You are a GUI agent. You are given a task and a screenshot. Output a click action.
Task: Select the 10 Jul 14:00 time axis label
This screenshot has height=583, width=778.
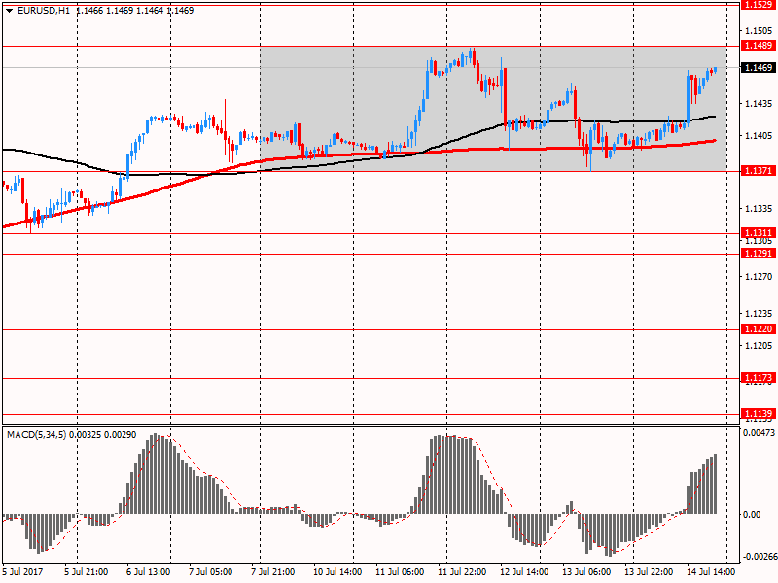click(337, 572)
